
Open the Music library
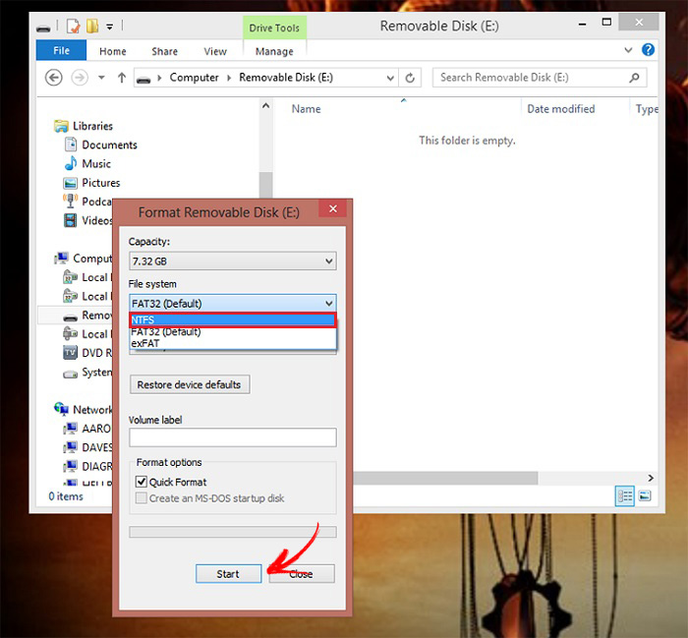click(96, 163)
